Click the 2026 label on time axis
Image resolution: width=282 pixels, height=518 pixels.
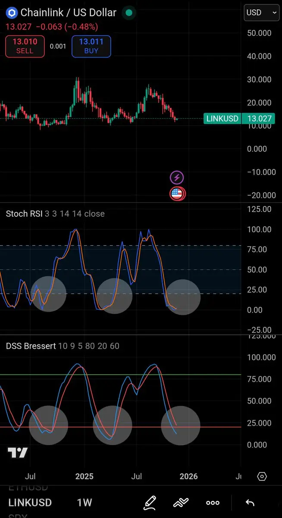tap(188, 477)
